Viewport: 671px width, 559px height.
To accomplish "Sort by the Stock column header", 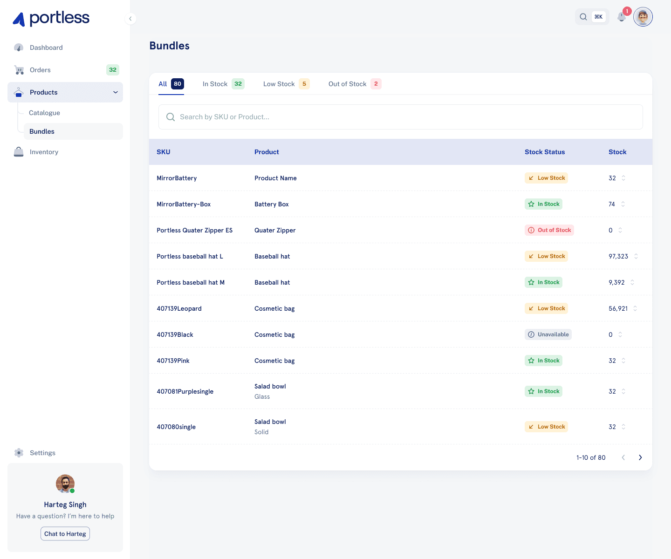I will point(617,152).
